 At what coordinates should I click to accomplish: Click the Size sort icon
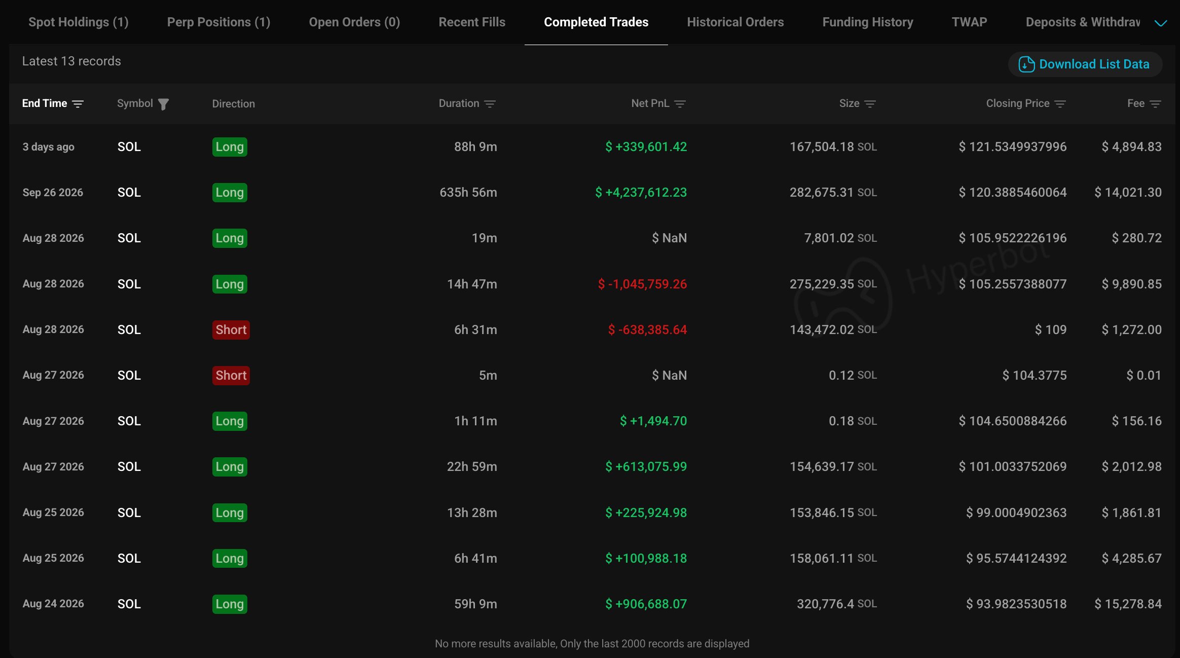point(870,104)
